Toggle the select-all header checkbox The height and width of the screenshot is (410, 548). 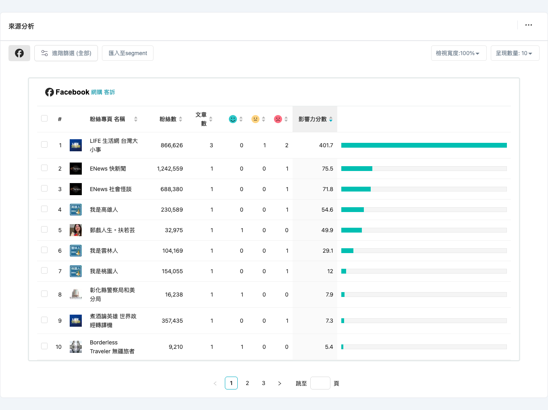click(44, 118)
